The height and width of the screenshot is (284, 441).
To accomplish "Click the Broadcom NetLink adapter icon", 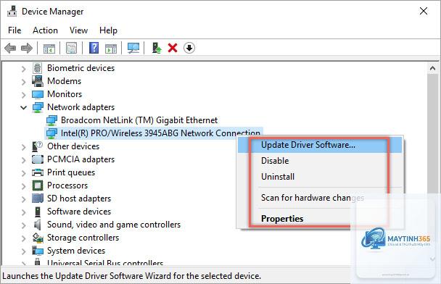I will click(51, 120).
